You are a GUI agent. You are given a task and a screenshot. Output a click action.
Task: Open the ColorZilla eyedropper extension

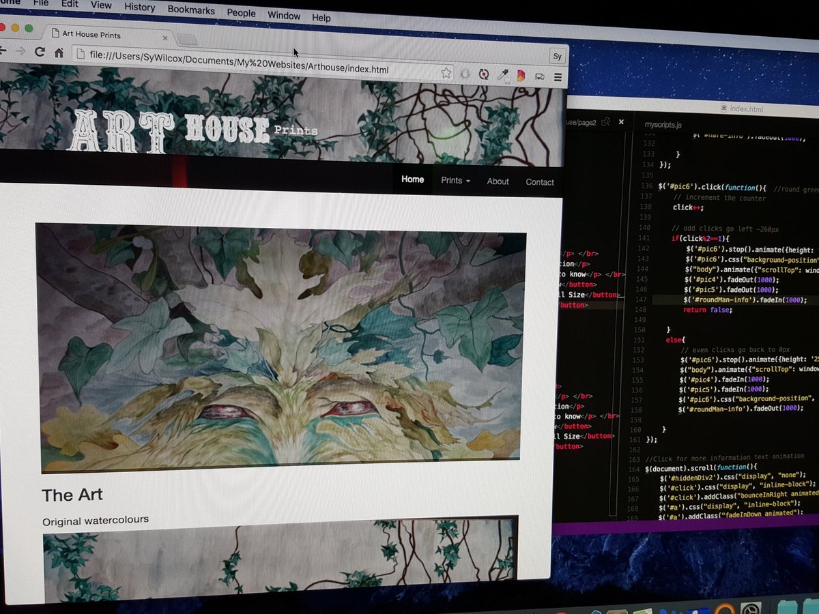coord(502,74)
